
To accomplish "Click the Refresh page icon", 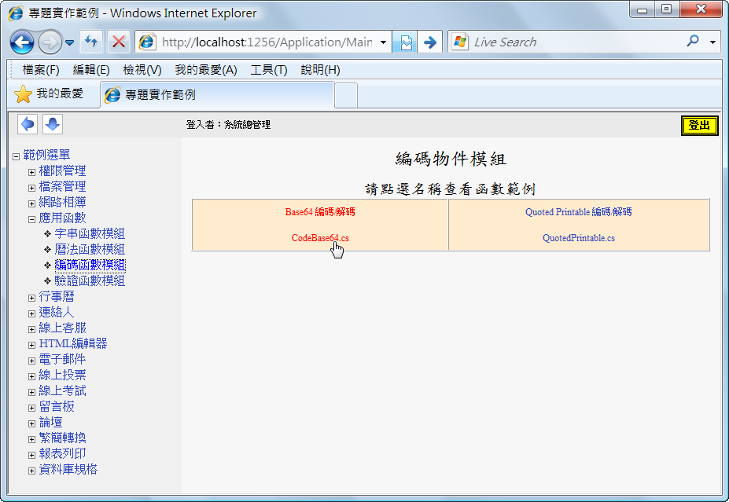I will coord(91,42).
